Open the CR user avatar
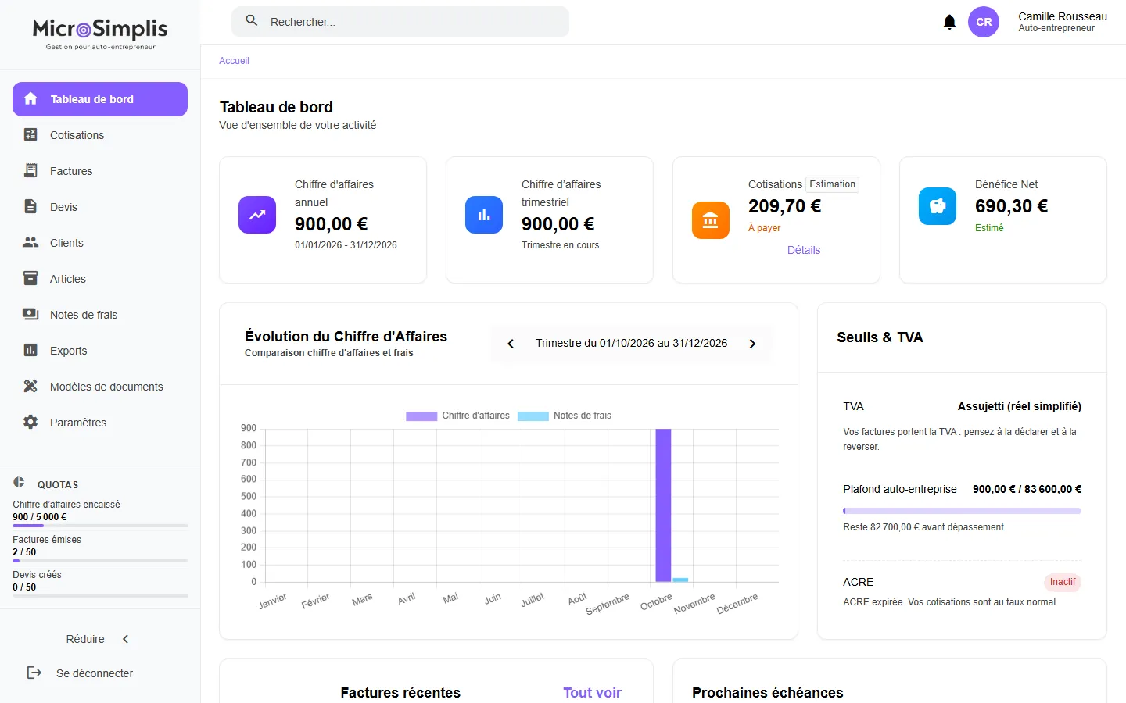 click(984, 22)
